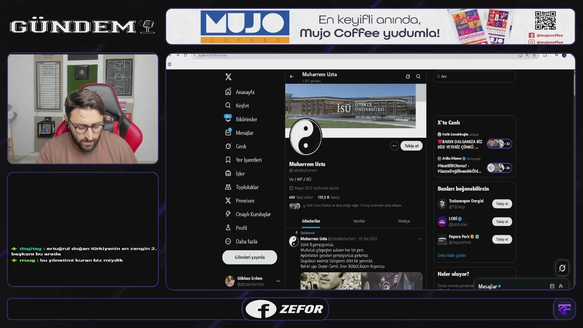The width and height of the screenshot is (583, 328).
Task: Open Keşfet search page
Action: [x=237, y=106]
